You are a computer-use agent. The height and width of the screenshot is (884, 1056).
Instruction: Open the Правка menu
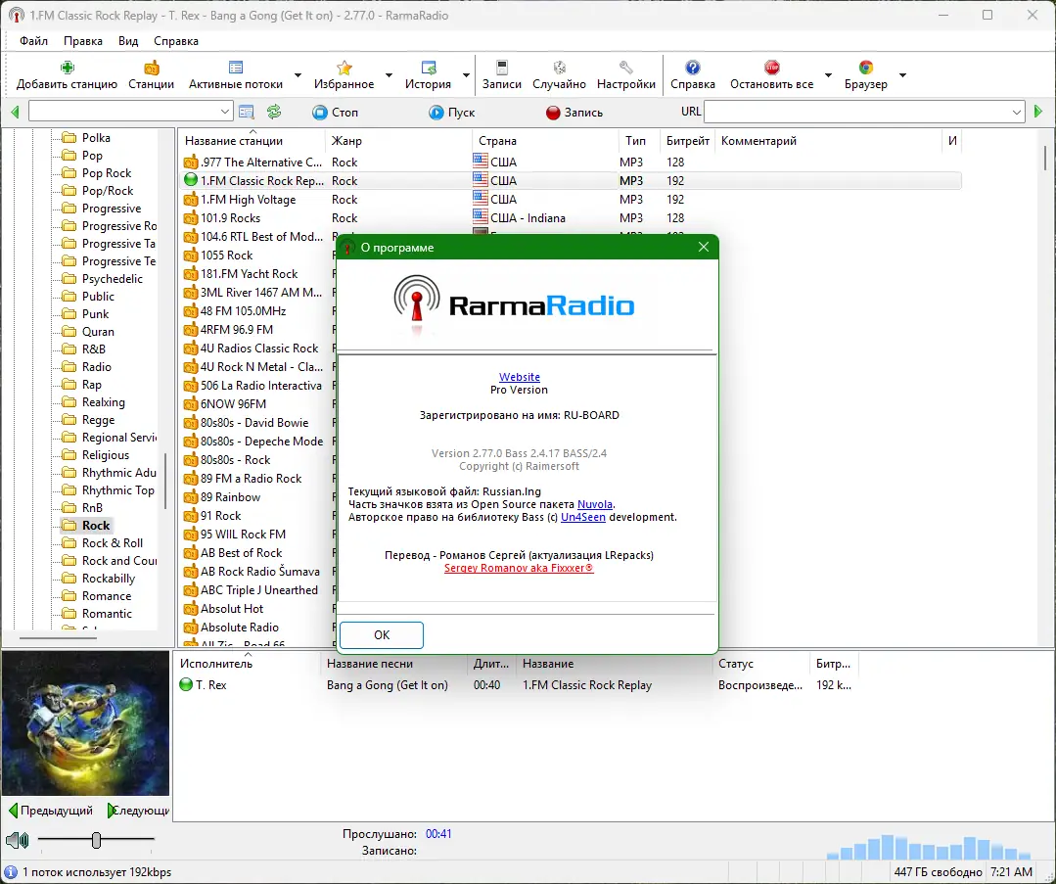(x=83, y=41)
